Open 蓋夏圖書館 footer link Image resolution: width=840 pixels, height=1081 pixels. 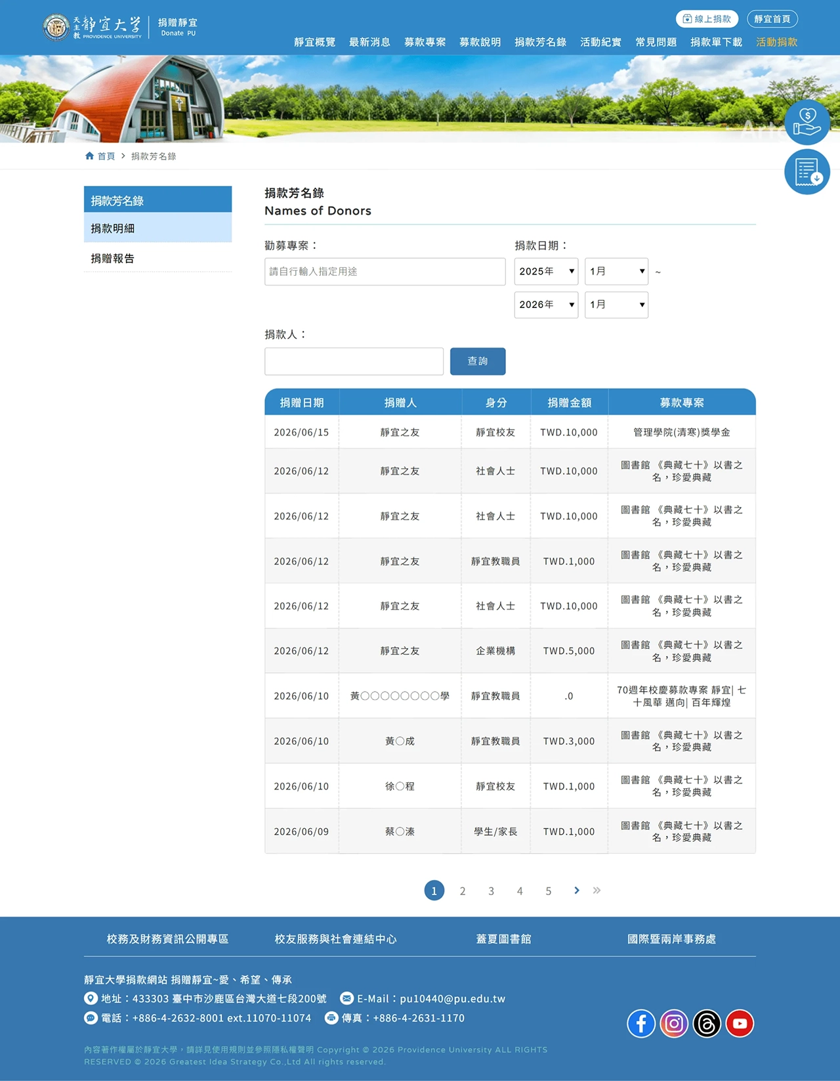click(504, 939)
